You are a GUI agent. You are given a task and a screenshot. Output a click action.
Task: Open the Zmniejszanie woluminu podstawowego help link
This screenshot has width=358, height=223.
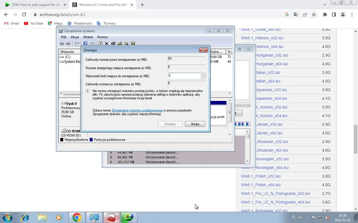click(x=137, y=110)
